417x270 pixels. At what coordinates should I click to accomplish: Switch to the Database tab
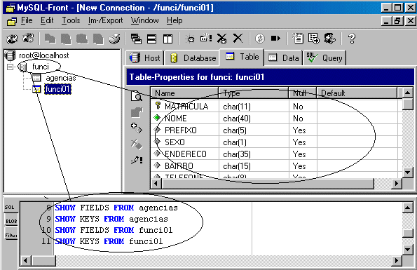pos(192,58)
